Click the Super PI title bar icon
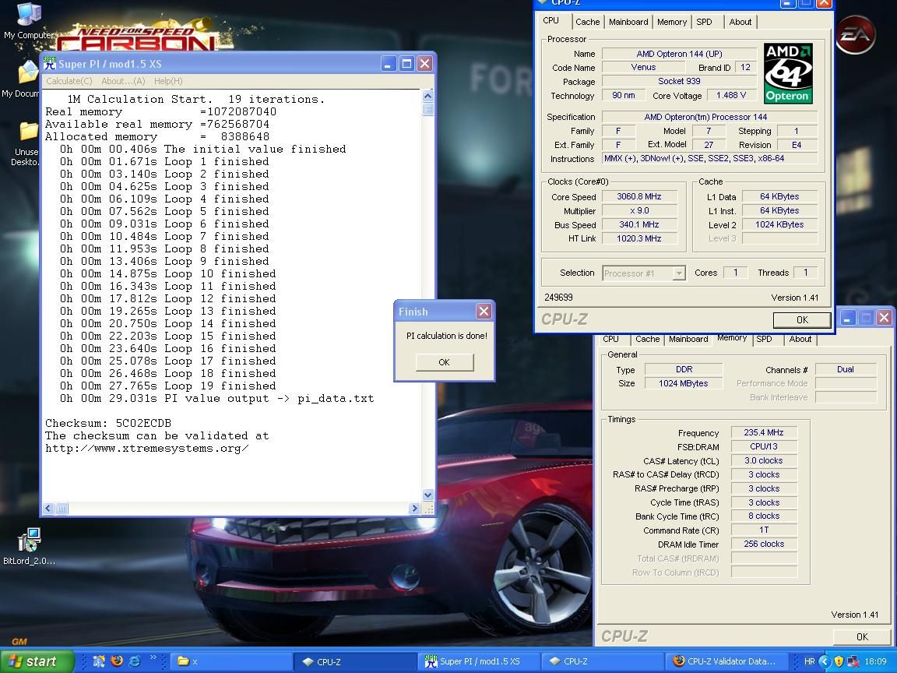The height and width of the screenshot is (673, 897). (50, 64)
